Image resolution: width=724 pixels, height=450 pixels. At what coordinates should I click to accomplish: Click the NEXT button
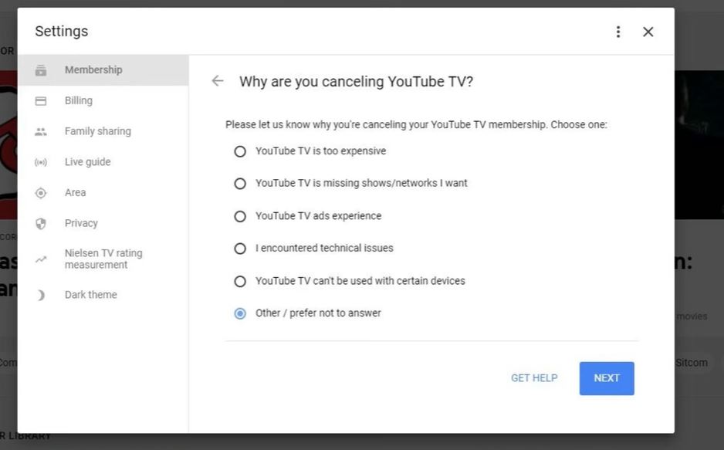click(606, 378)
